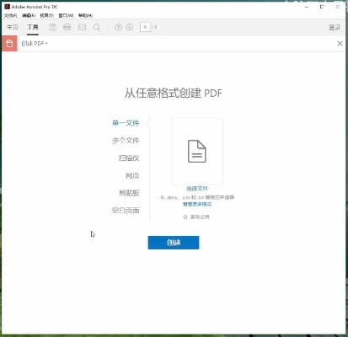Screen dimensions: 348x337
Task: Select 单一文件 option
Action: coord(126,123)
